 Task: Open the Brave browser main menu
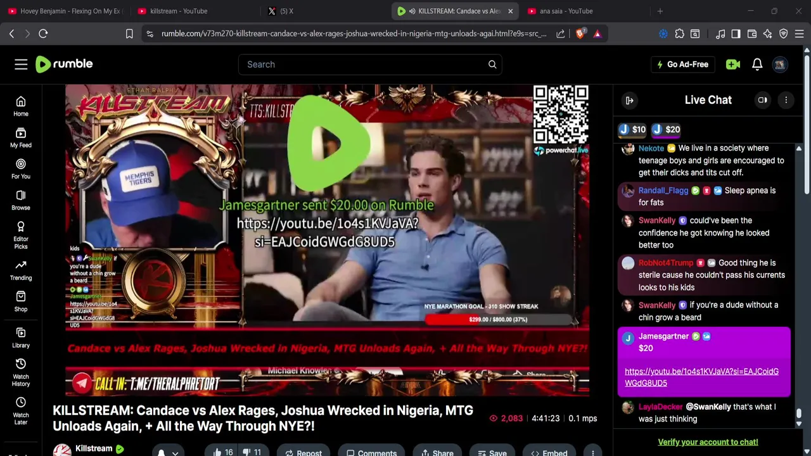coord(800,34)
